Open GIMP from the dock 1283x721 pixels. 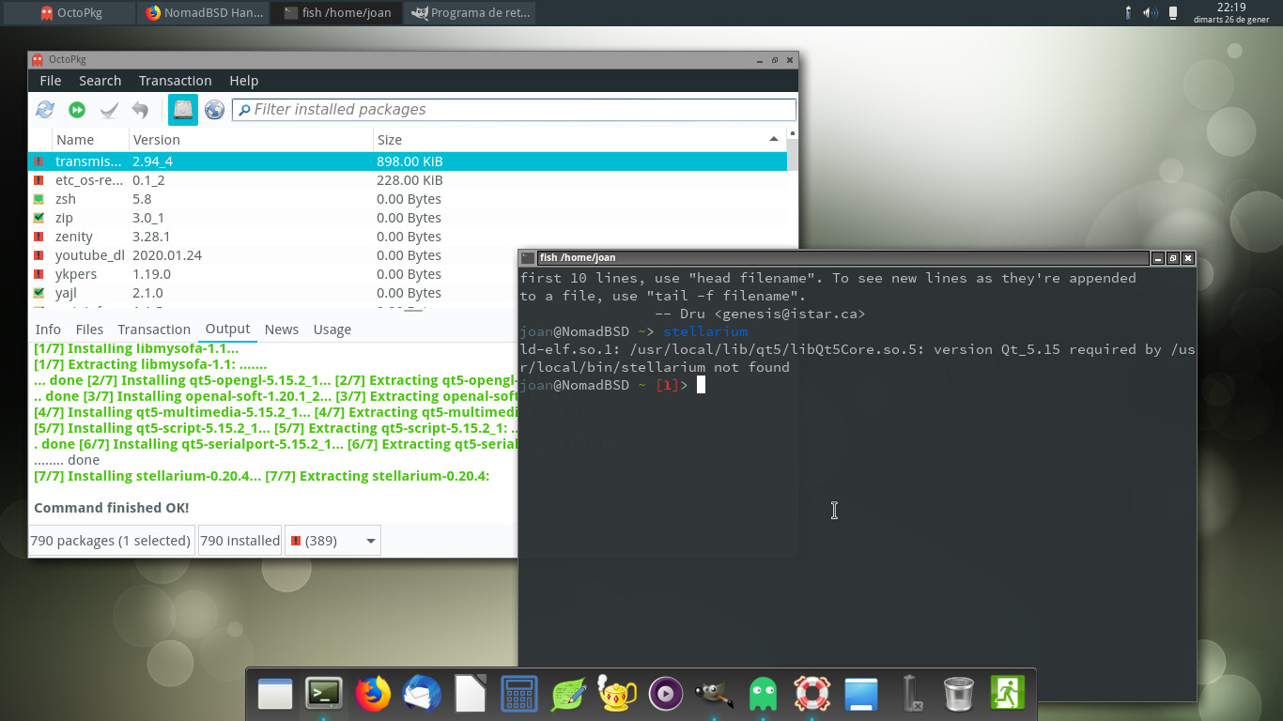pos(714,695)
